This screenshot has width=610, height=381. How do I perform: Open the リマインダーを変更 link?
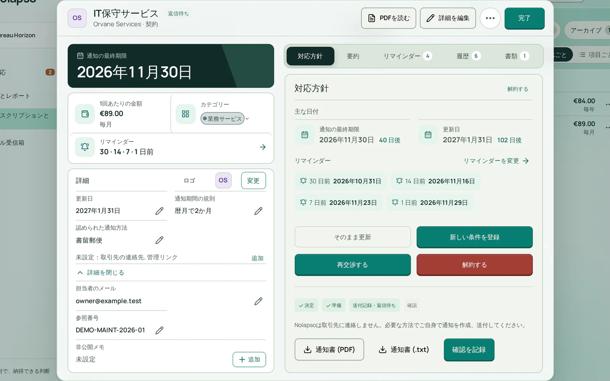pyautogui.click(x=496, y=161)
